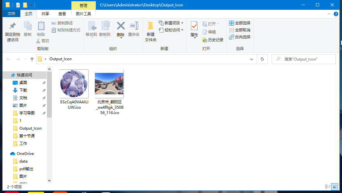Go up one folder level arrow

[32, 59]
